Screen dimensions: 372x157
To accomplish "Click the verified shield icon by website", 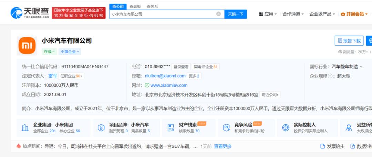I will coord(147,85).
